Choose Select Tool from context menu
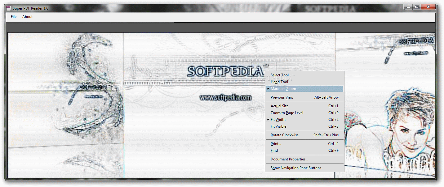Image resolution: width=444 pixels, height=187 pixels. 304,75
